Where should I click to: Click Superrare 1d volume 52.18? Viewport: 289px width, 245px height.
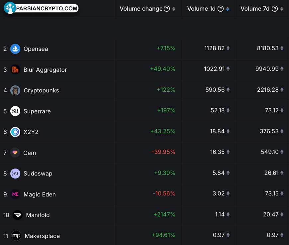(218, 110)
